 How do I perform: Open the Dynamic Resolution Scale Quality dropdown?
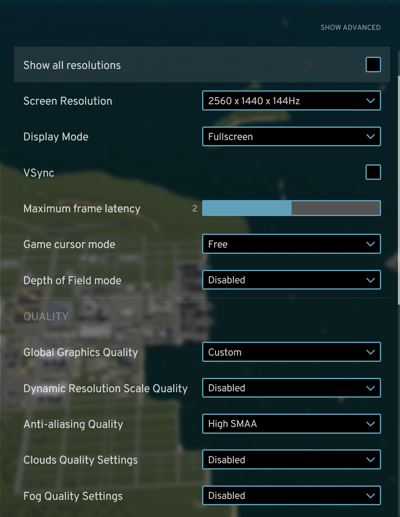coord(292,388)
